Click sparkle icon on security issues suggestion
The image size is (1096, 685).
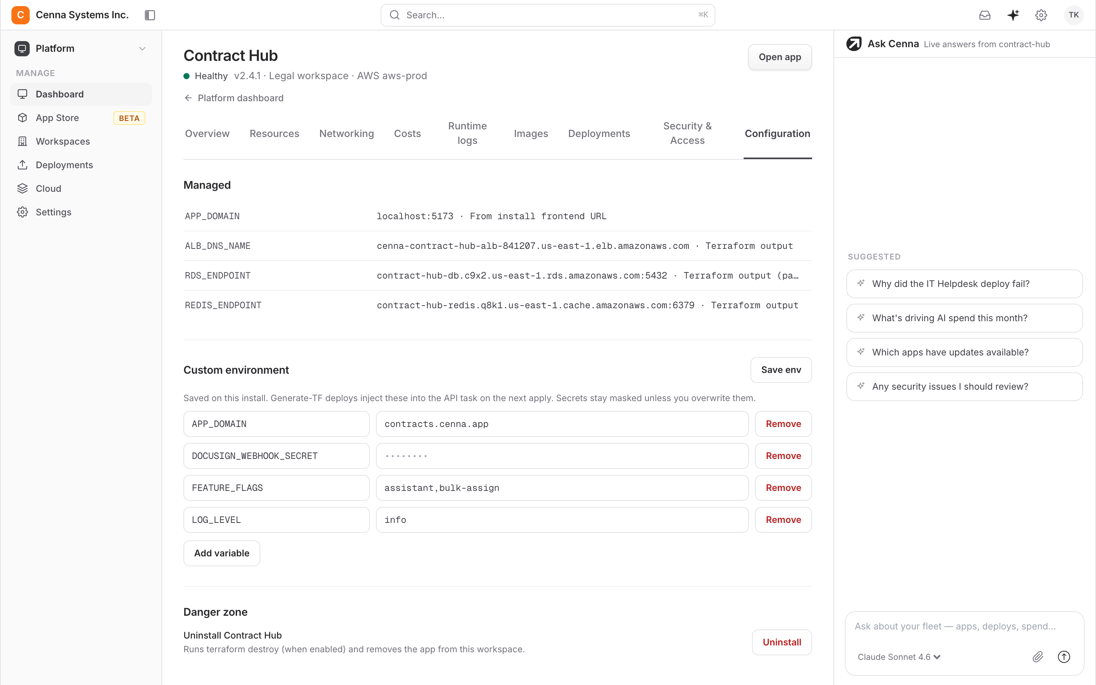point(860,386)
